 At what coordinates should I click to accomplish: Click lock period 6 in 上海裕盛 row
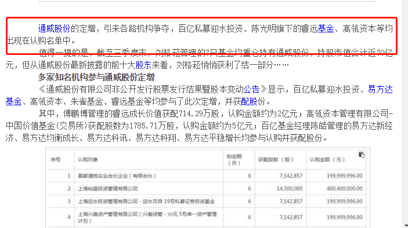pyautogui.click(x=250, y=189)
